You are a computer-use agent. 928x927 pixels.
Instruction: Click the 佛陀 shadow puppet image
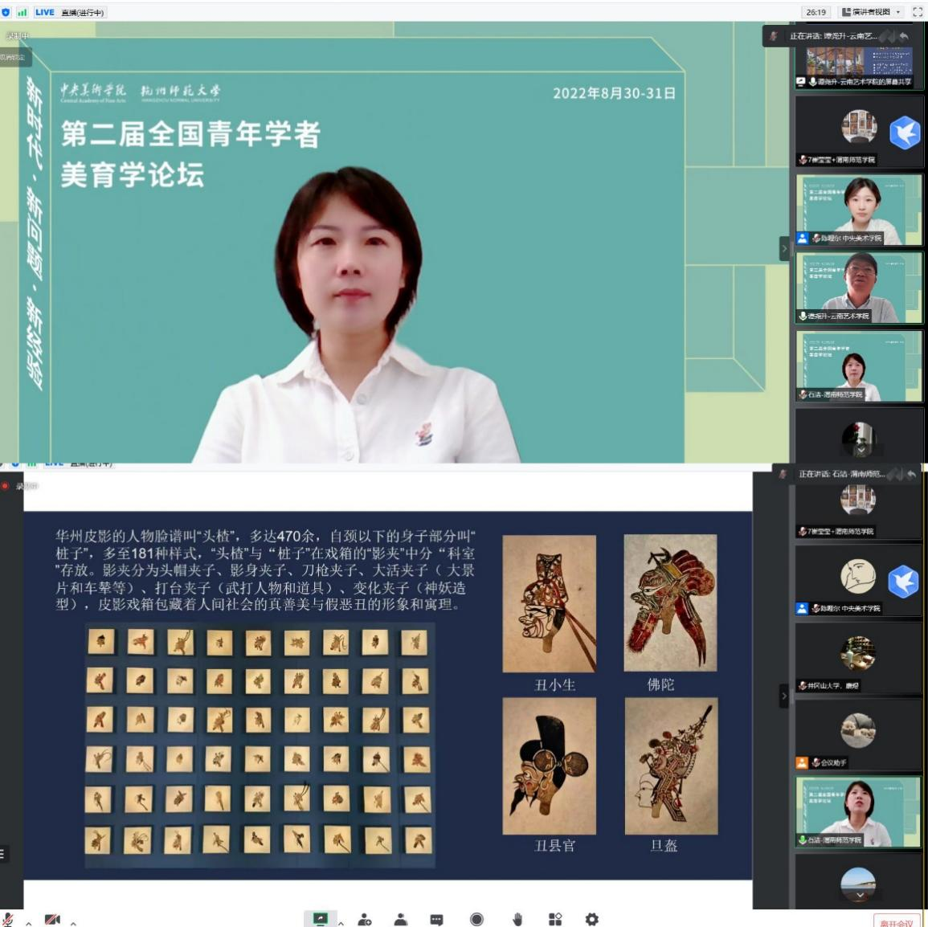[x=670, y=602]
